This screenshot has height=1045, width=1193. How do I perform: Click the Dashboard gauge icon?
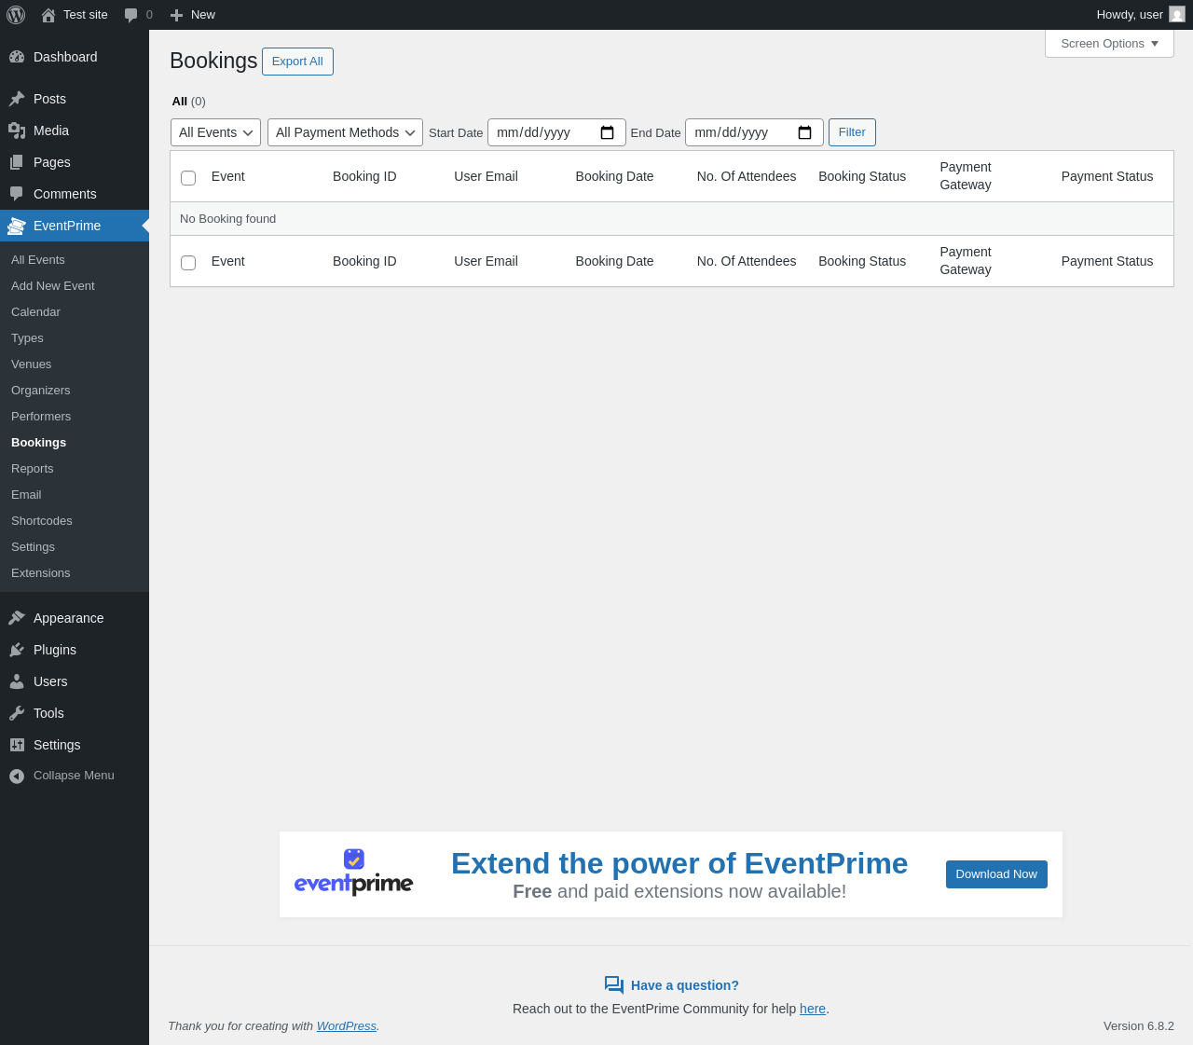click(17, 57)
